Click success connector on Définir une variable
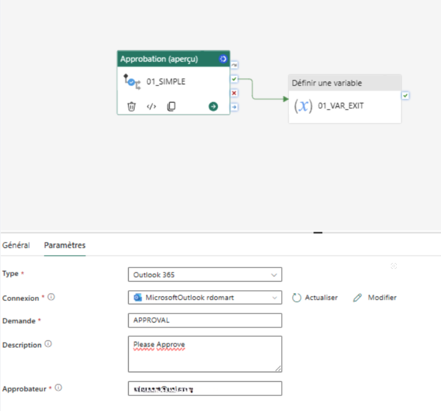The height and width of the screenshot is (411, 441). coord(405,96)
